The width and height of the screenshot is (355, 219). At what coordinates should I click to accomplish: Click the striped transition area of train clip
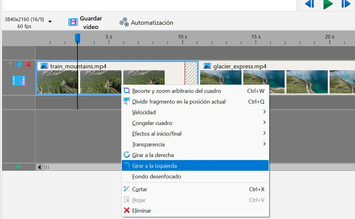191,73
